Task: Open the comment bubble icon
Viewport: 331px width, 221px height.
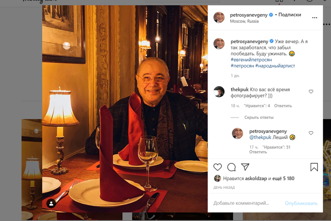Action: tap(231, 167)
